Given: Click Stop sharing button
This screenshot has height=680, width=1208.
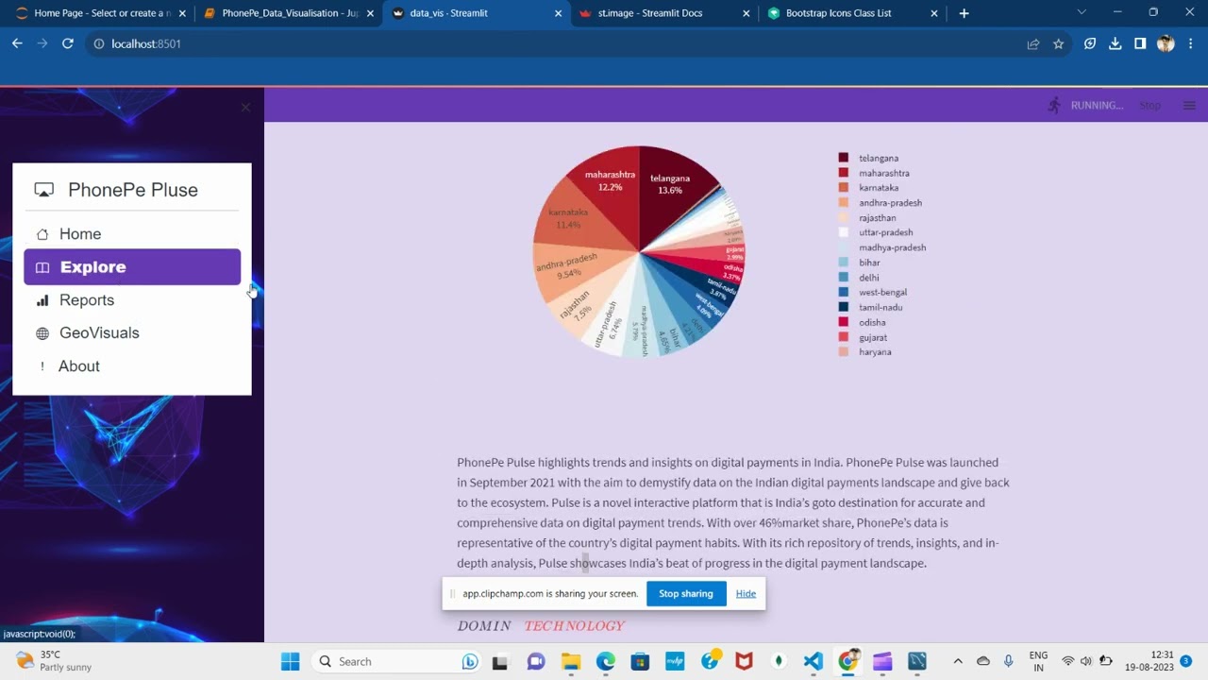Looking at the screenshot, I should [x=686, y=594].
